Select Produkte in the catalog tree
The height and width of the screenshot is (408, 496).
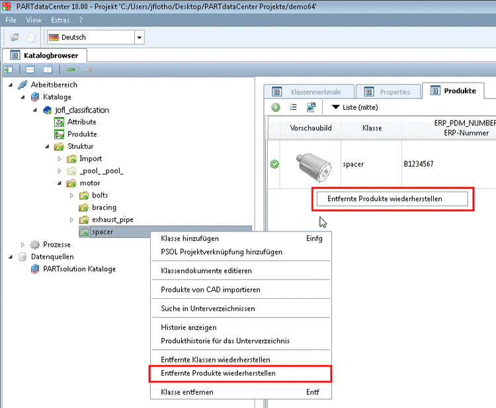(82, 134)
